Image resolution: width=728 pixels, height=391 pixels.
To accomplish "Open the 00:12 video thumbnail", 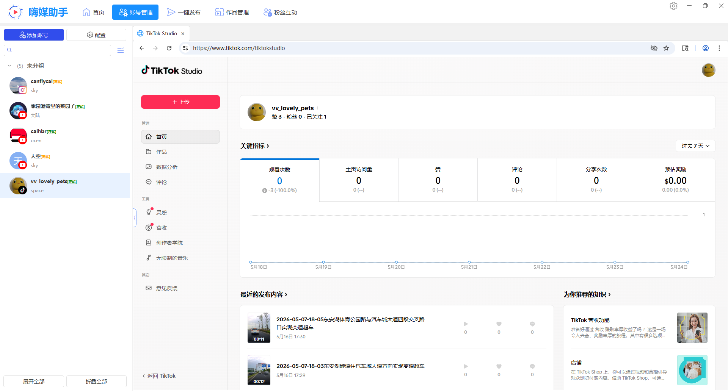I will tap(259, 370).
